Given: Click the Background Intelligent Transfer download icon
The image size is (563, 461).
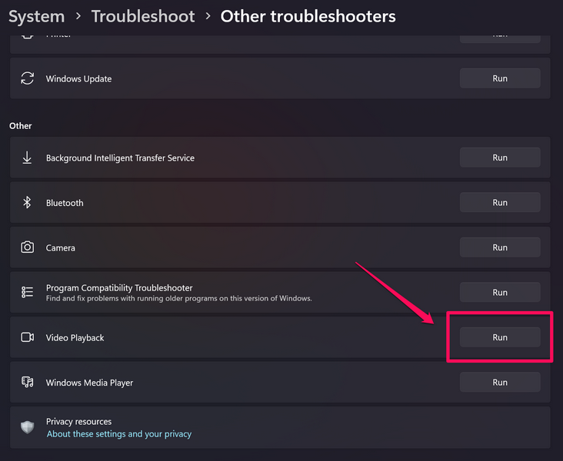Looking at the screenshot, I should click(28, 158).
